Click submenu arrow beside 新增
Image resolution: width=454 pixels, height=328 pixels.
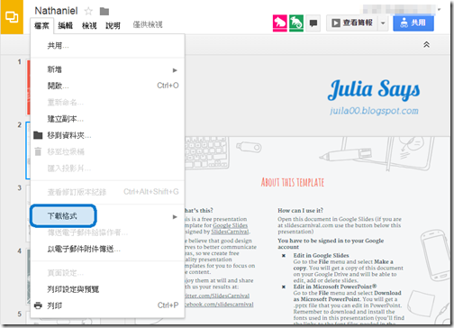pyautogui.click(x=175, y=70)
